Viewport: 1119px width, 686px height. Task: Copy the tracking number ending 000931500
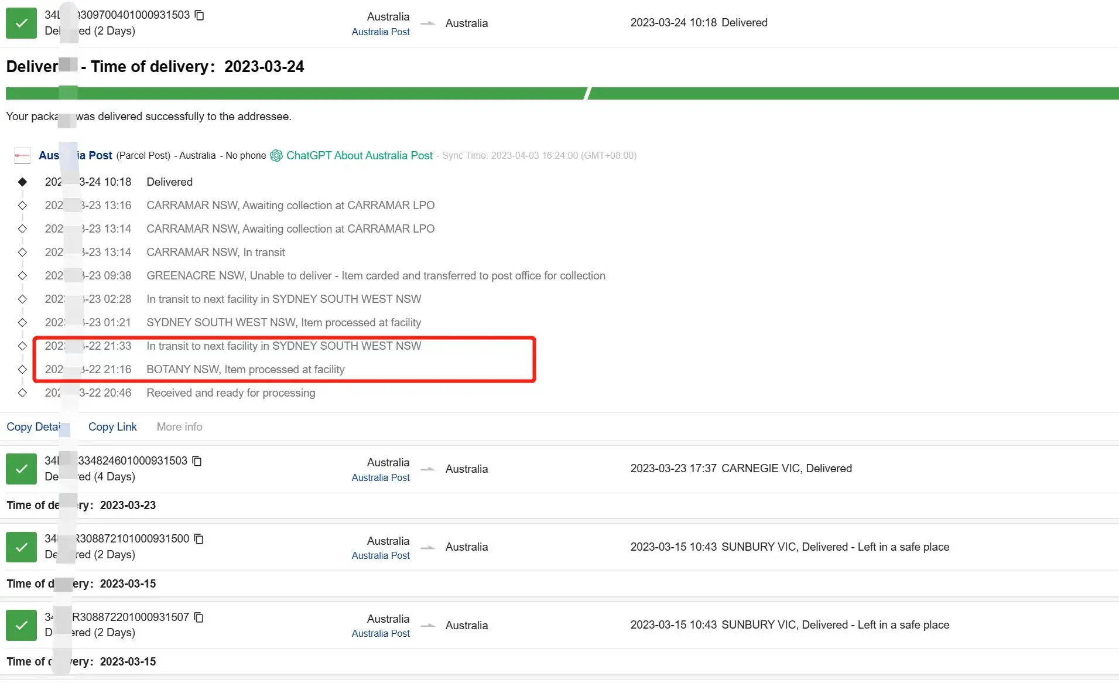pos(199,539)
